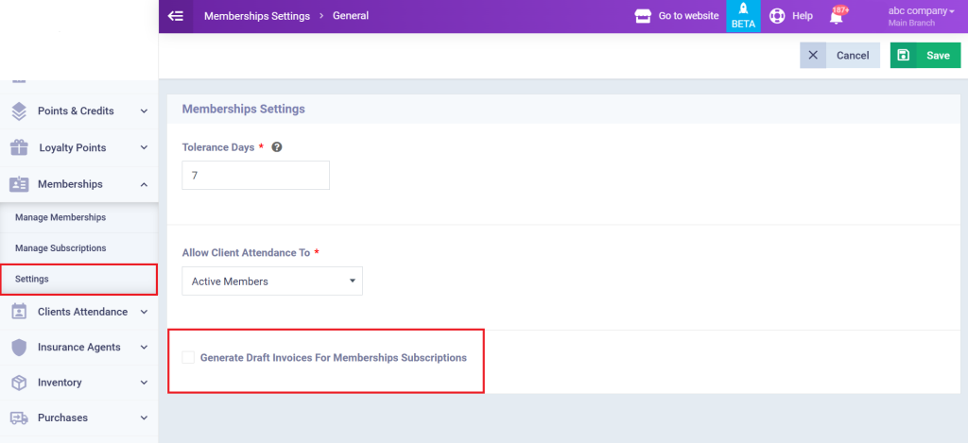Click Purchases sidebar label
This screenshot has width=968, height=443.
(62, 417)
